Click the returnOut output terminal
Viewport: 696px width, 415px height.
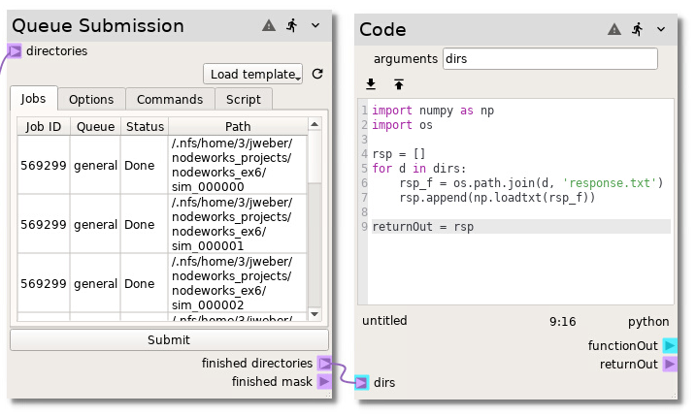coord(669,365)
